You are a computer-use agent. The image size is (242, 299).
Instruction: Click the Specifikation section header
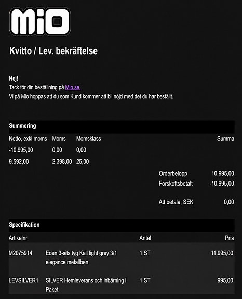tap(122, 225)
